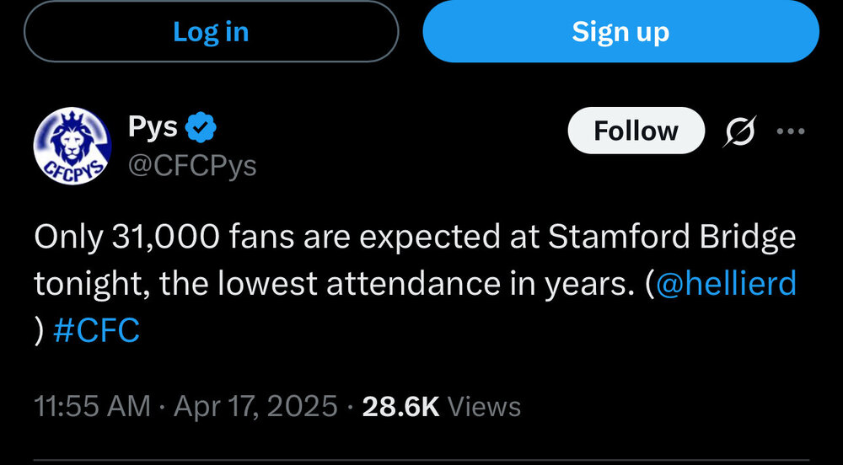Open the @hellierd mention link
843x465 pixels.
727,284
